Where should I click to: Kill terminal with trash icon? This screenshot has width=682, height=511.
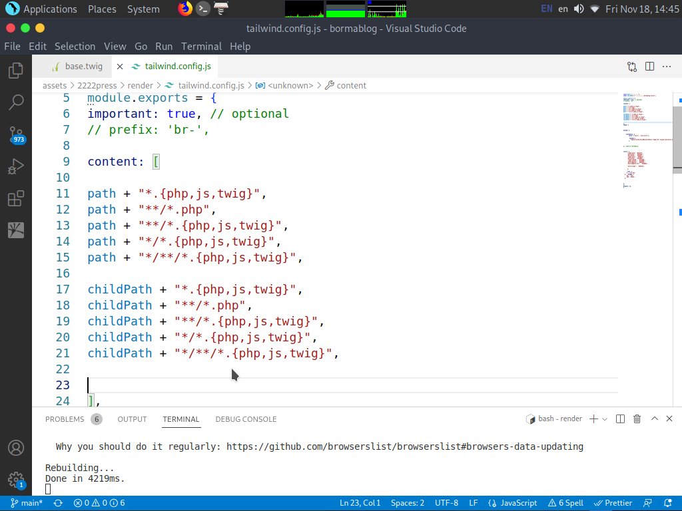637,419
